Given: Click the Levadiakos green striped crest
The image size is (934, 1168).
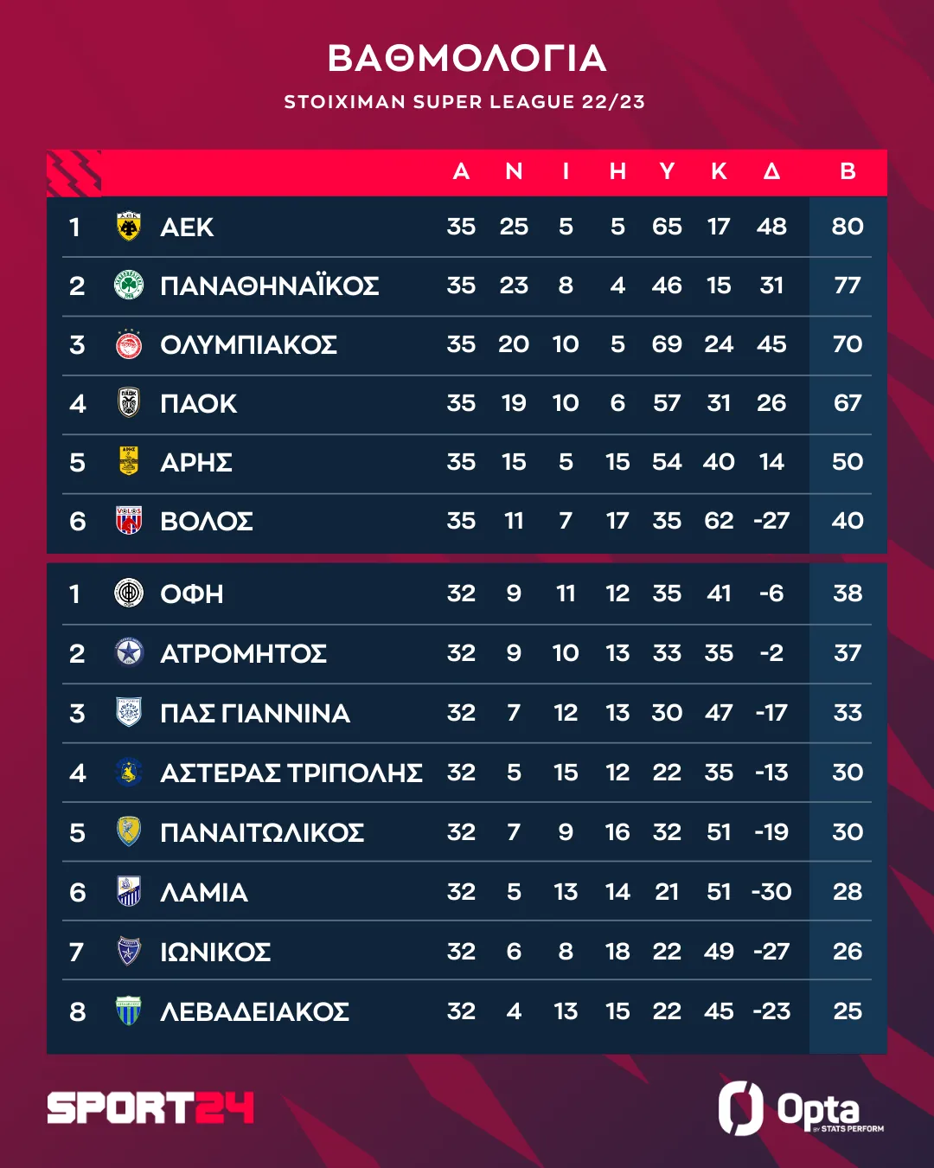Looking at the screenshot, I should (129, 1011).
